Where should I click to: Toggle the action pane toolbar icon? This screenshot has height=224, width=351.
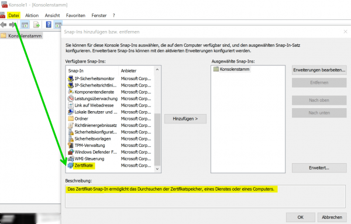pyautogui.click(x=58, y=25)
